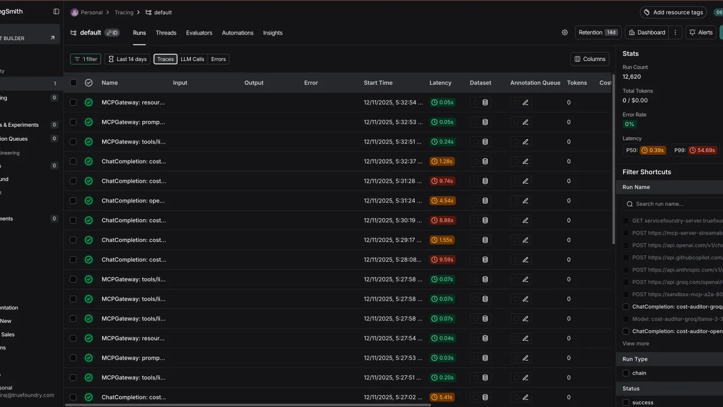Annotate the 5:32:53 run with pencil icon
The width and height of the screenshot is (723, 407).
pos(525,122)
